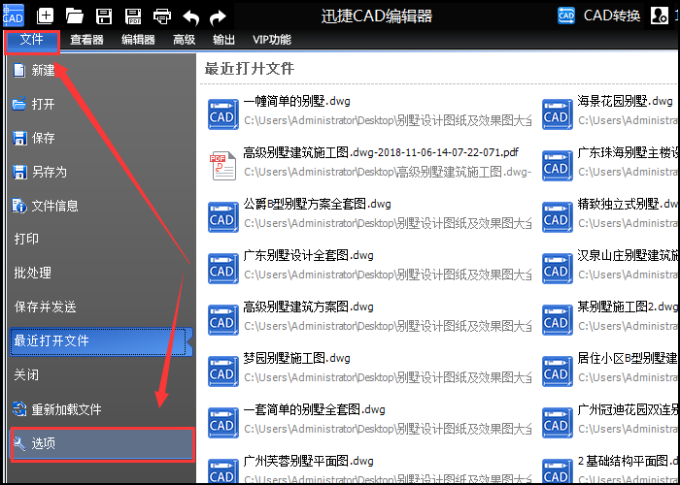Select 文件信息 in the file menu
Viewport: 680px width, 485px height.
[101, 206]
